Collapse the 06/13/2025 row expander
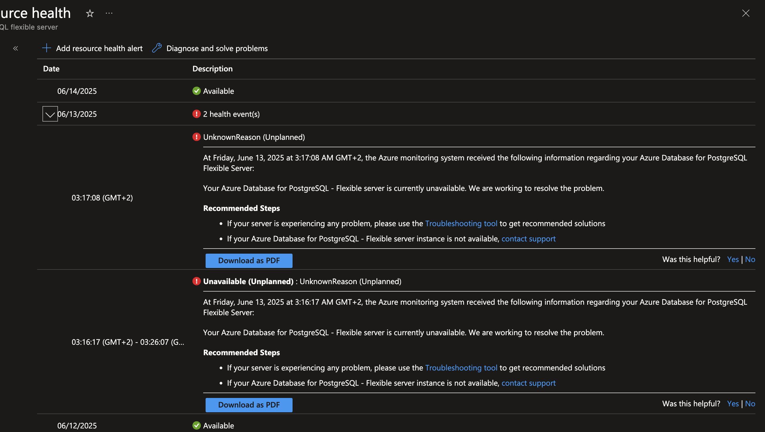This screenshot has width=765, height=432. 50,114
